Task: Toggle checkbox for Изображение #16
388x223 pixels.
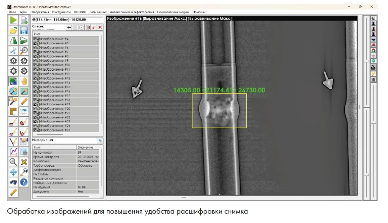Action: pyautogui.click(x=35, y=91)
